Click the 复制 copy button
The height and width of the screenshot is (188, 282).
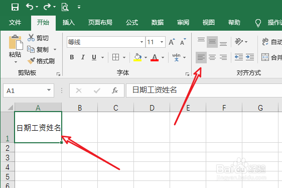point(38,49)
